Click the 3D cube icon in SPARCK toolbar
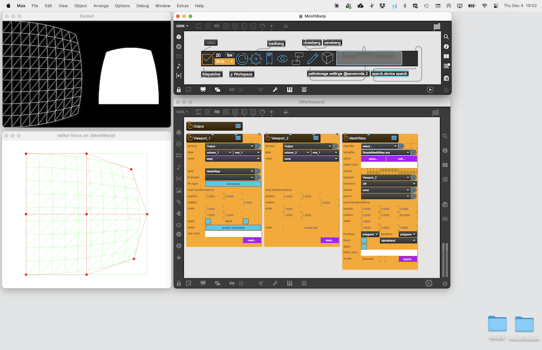This screenshot has width=542, height=350. click(327, 59)
